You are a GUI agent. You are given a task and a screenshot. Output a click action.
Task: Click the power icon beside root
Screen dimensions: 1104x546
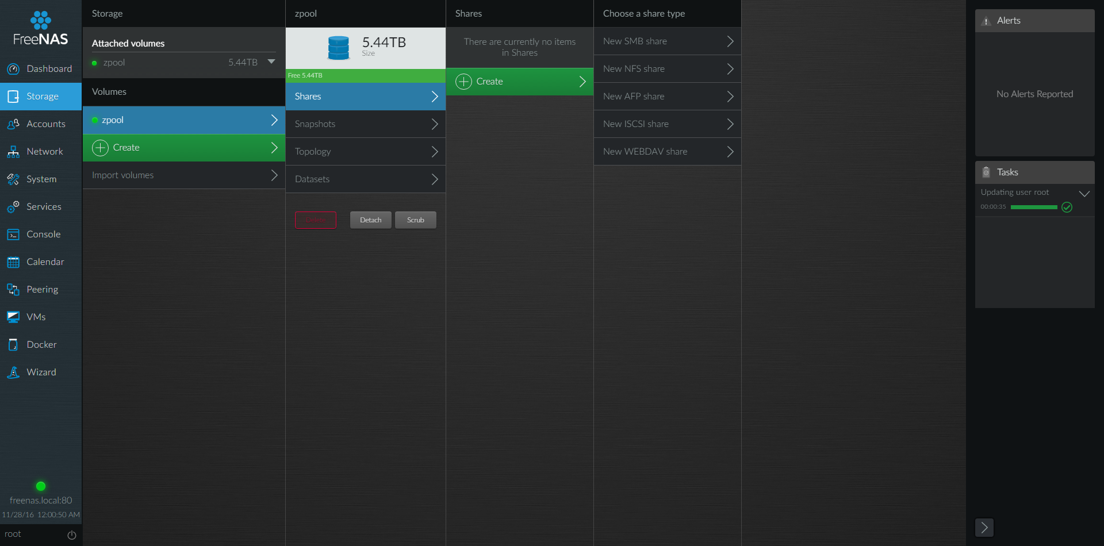tap(72, 535)
